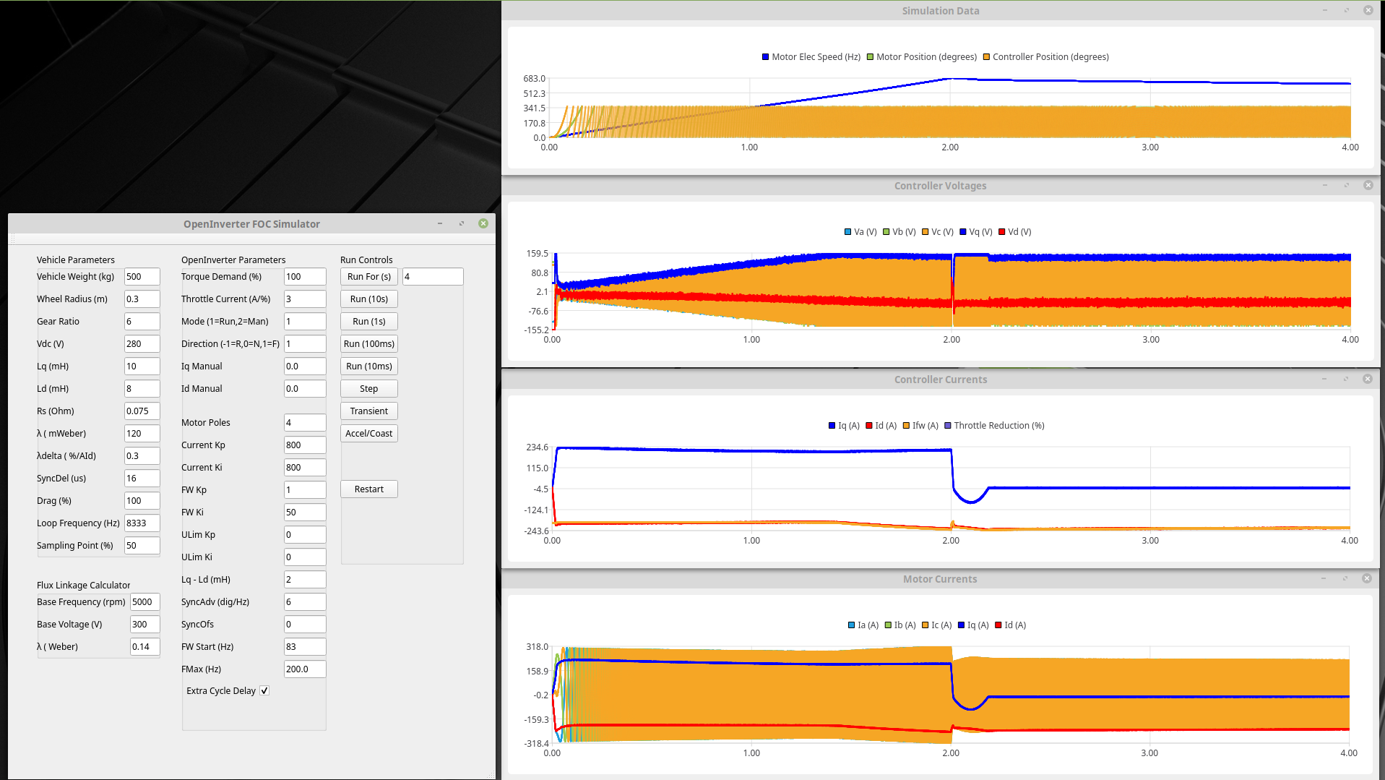
Task: Maximize the Controller Currents window
Action: pyautogui.click(x=1346, y=379)
